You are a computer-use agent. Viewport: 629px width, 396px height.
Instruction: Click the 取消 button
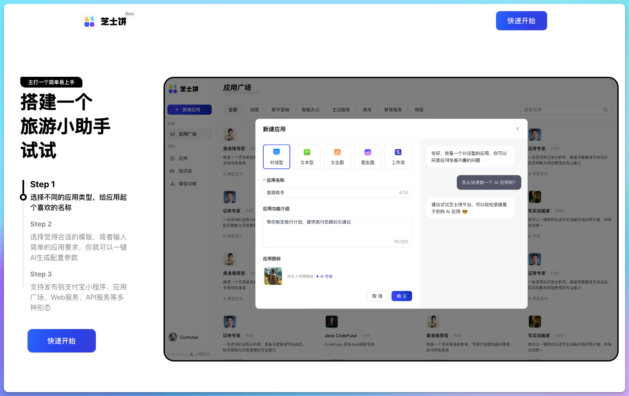coord(377,296)
